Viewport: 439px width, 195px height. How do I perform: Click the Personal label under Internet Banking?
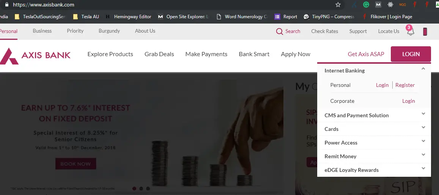coord(340,85)
